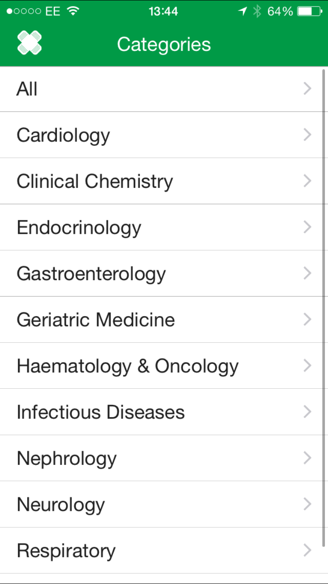Tap the 13:44 clock in status bar
The height and width of the screenshot is (584, 328).
pyautogui.click(x=163, y=11)
